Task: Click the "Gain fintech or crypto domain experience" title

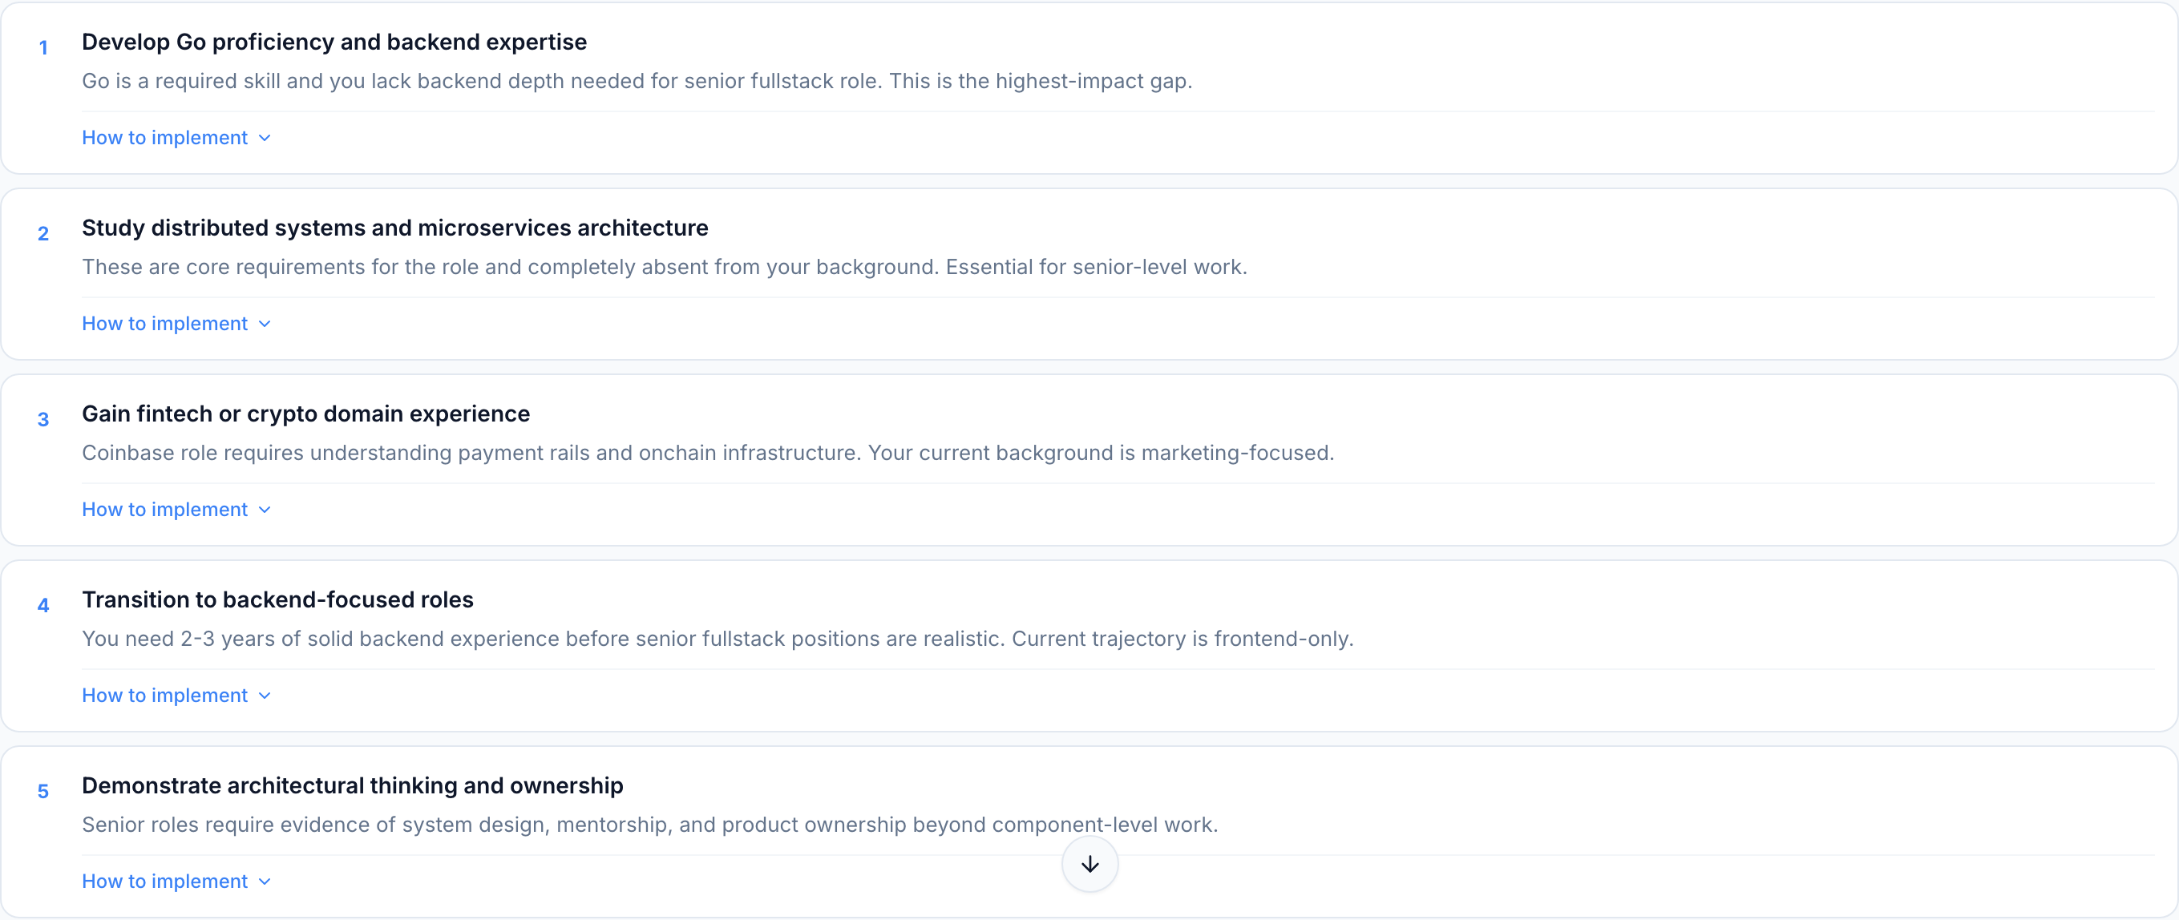Action: coord(305,414)
